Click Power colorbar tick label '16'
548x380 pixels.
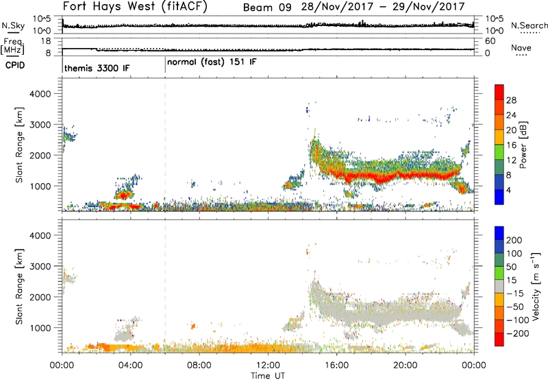click(x=511, y=145)
